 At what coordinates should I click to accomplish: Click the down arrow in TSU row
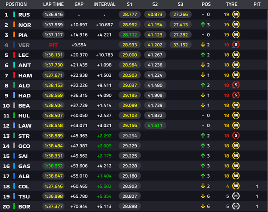[x=203, y=196]
